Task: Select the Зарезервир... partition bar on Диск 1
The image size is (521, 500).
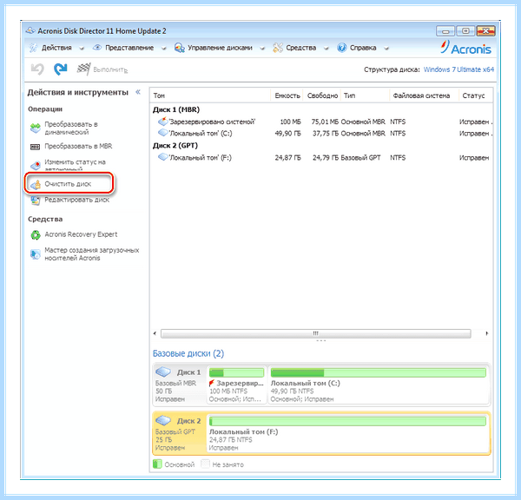Action: coord(236,372)
